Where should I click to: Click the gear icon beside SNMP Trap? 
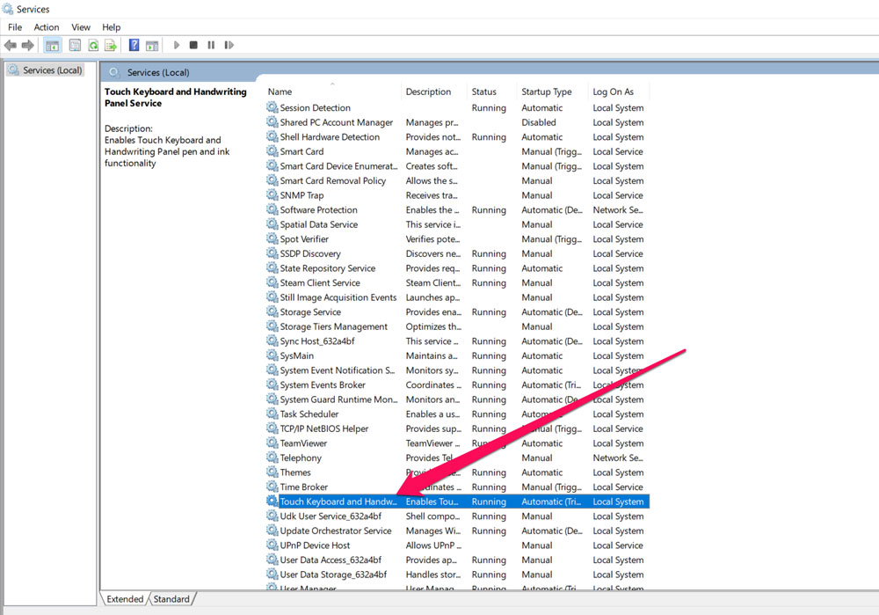click(272, 194)
